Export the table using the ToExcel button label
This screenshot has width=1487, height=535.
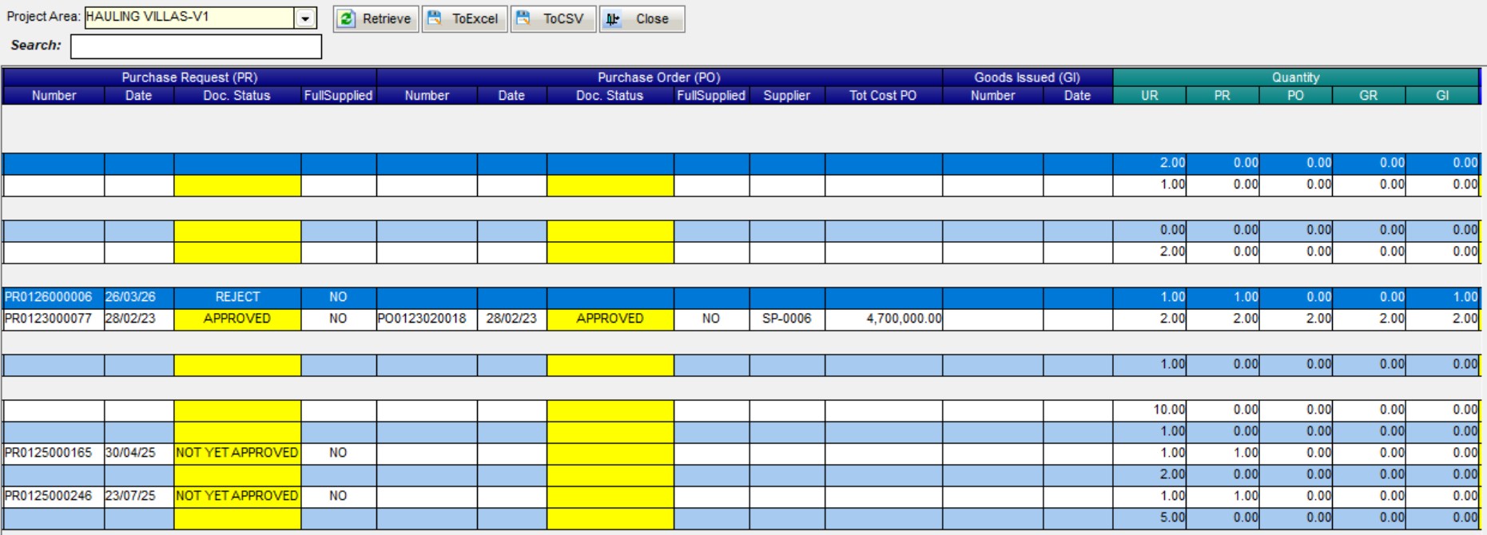(475, 18)
